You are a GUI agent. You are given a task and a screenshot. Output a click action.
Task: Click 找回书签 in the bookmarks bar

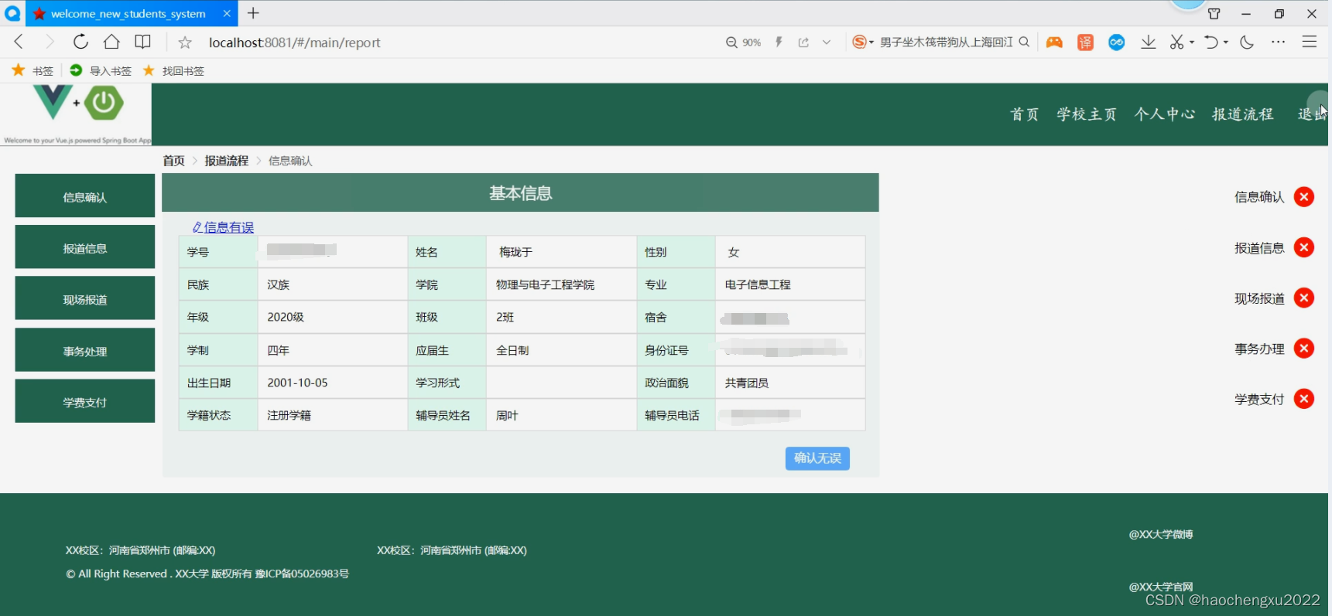(173, 70)
